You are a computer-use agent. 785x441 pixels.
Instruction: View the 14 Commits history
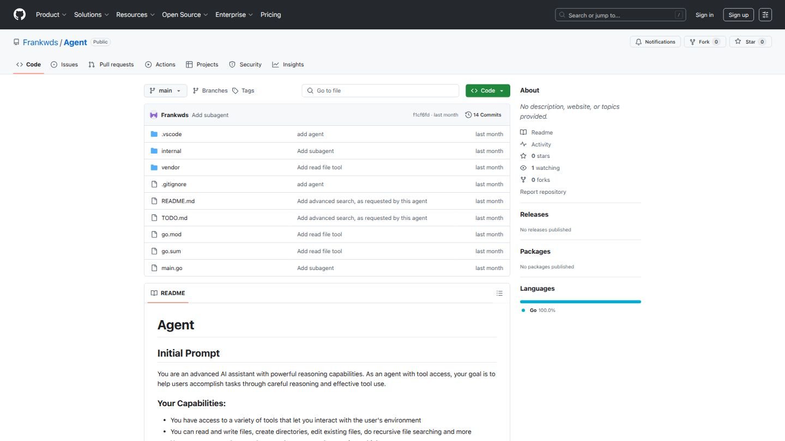tap(483, 115)
